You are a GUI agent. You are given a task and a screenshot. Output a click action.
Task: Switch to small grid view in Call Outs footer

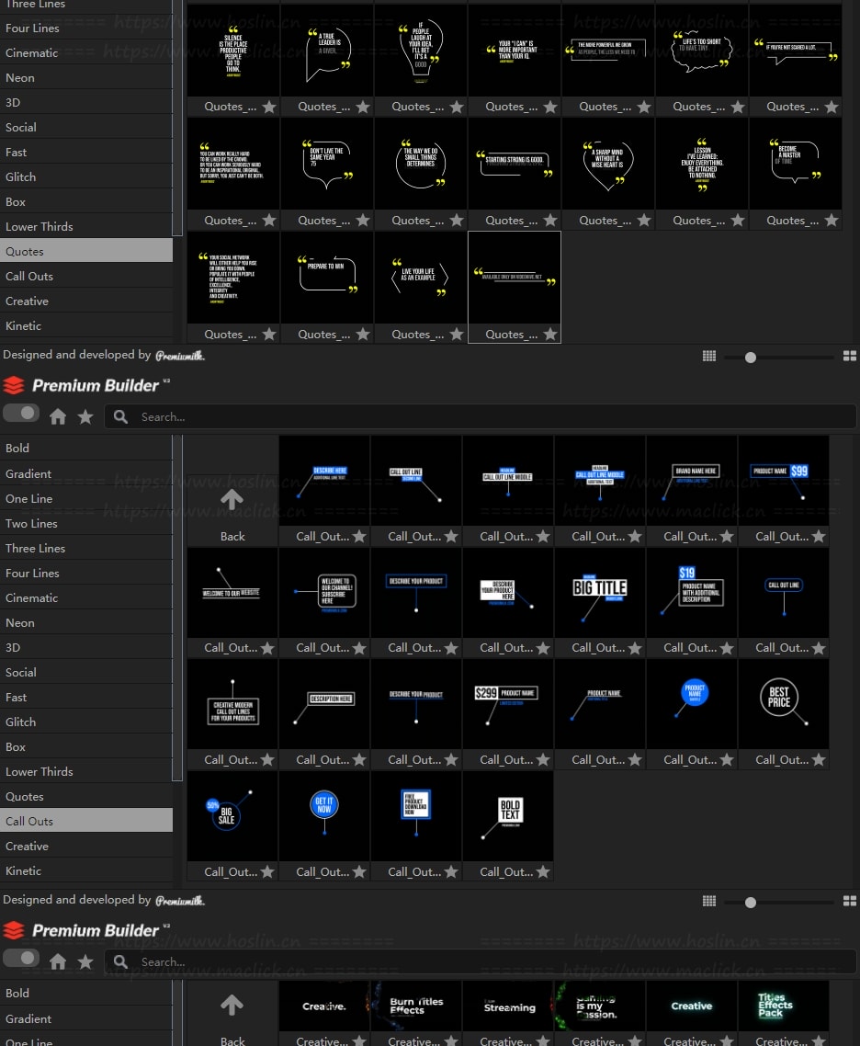click(709, 902)
